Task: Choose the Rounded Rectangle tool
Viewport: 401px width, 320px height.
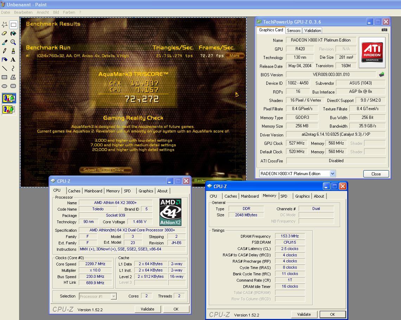Action: tap(13, 86)
